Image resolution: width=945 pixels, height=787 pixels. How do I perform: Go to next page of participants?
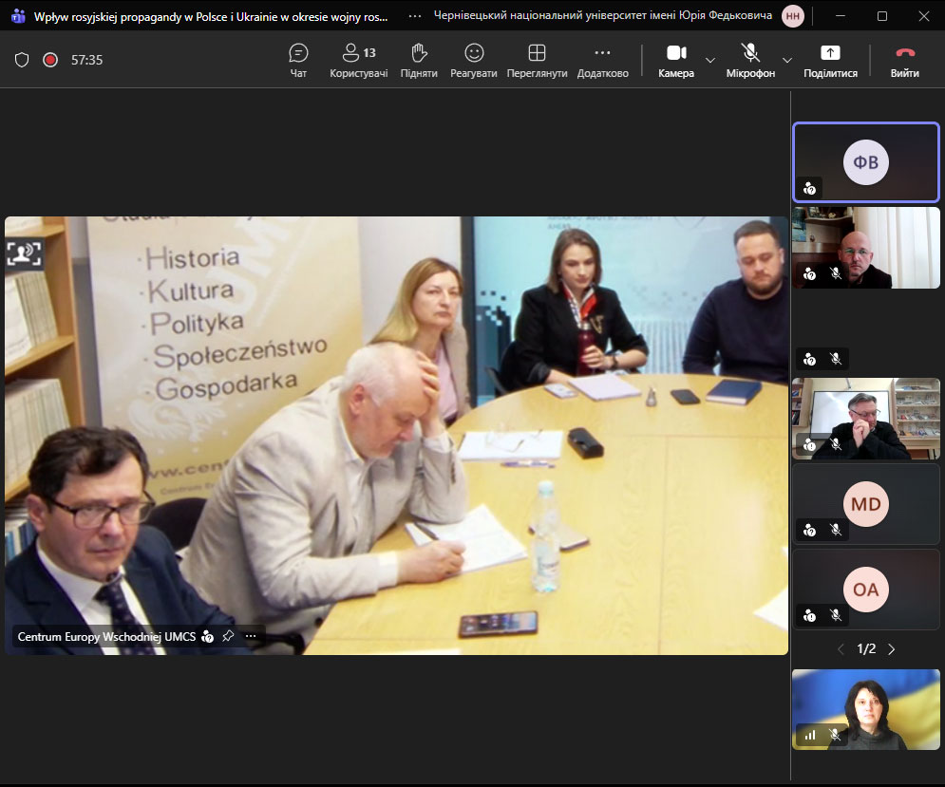click(892, 649)
